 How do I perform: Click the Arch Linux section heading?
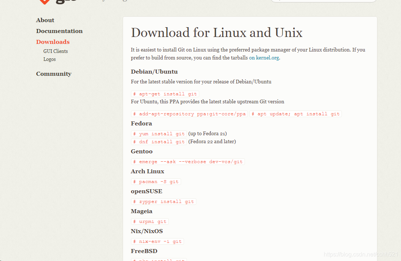[148, 171]
